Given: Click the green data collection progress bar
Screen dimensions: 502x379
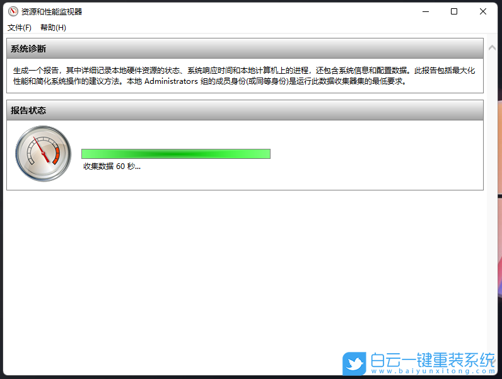Looking at the screenshot, I should tap(176, 154).
